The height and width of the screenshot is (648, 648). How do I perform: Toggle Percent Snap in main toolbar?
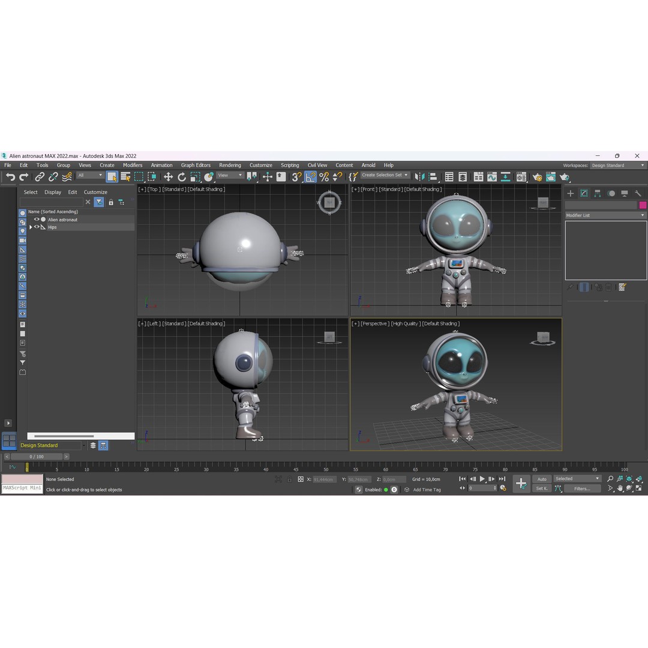coord(324,177)
